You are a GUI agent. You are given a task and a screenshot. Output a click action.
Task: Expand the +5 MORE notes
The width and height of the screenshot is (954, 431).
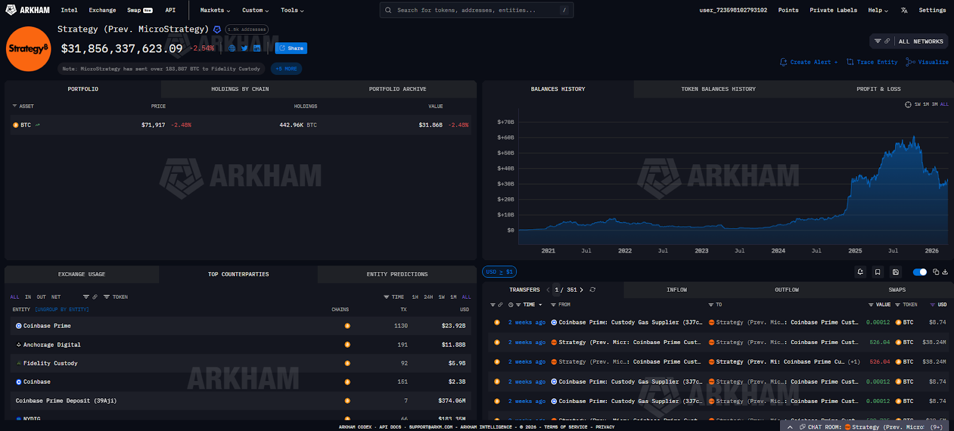[286, 69]
